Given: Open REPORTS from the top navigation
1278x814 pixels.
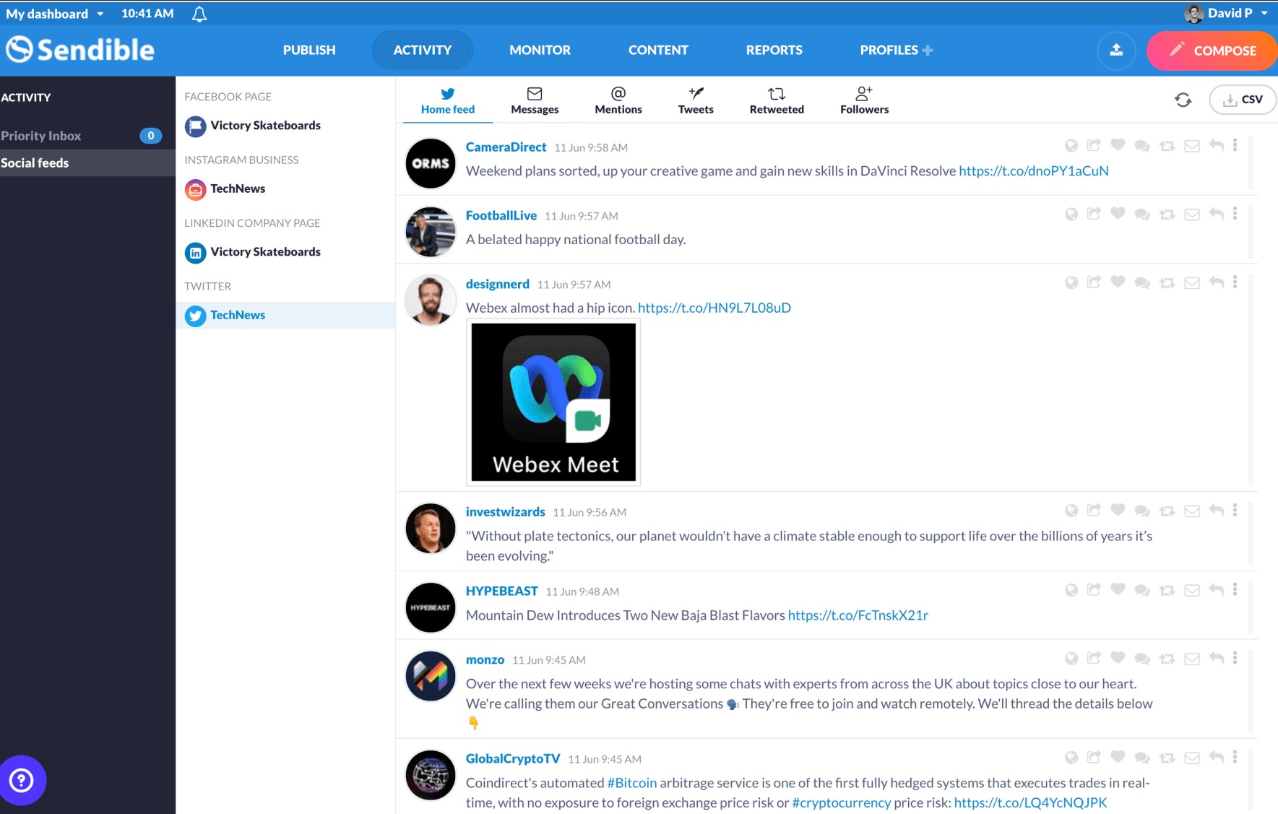Looking at the screenshot, I should point(774,50).
